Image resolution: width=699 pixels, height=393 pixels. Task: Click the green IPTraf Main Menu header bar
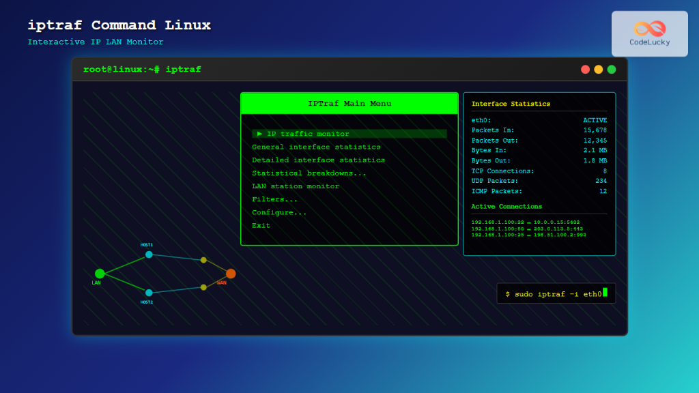pos(349,103)
